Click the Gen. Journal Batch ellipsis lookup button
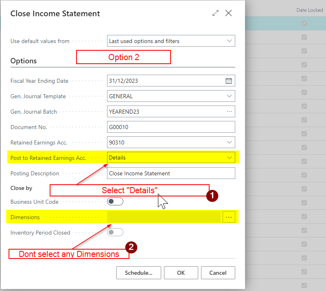Screen dimensions: 326x291 point(229,112)
